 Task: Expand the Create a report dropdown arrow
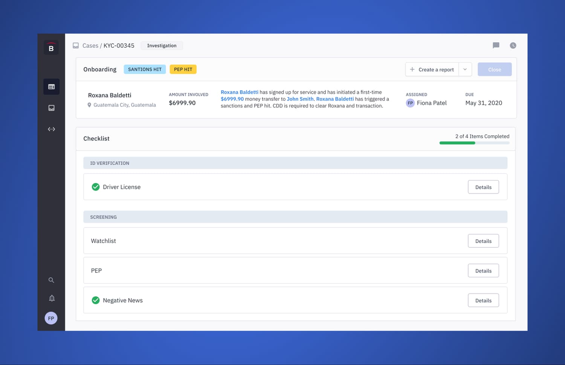tap(465, 70)
